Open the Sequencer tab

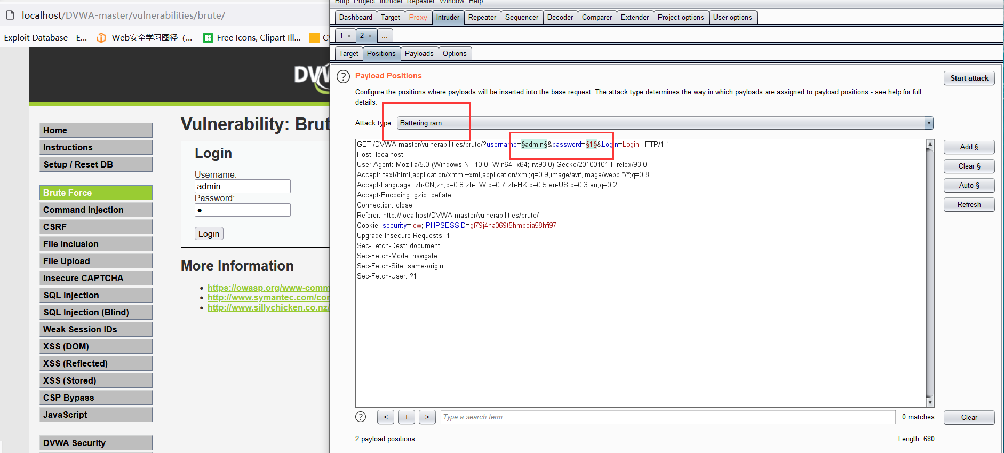(x=522, y=17)
